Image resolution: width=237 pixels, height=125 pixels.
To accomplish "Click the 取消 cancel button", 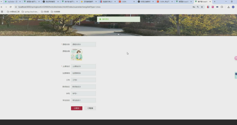I will pos(90,108).
